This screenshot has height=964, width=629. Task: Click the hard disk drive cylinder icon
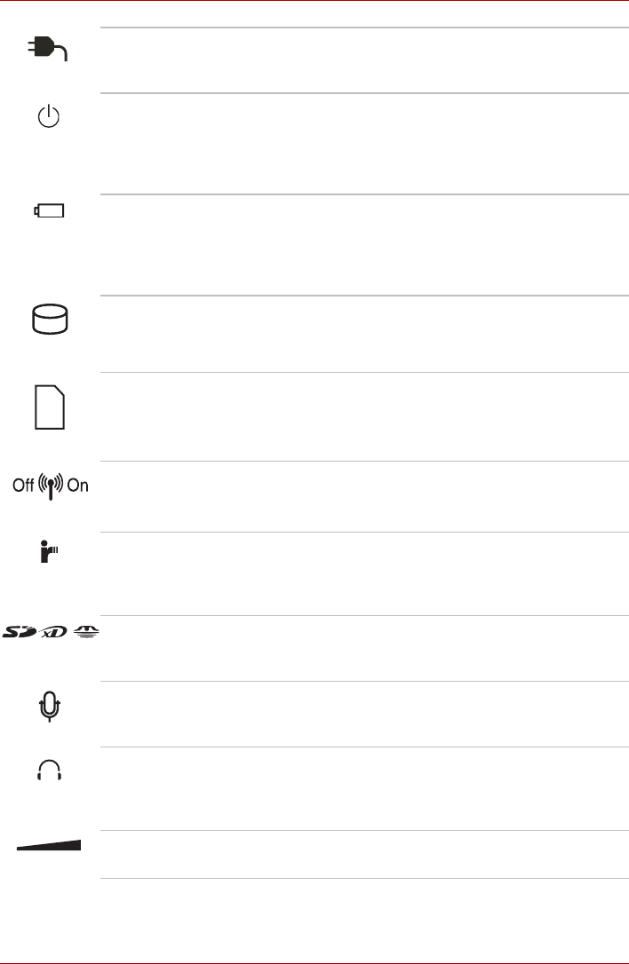(x=50, y=319)
